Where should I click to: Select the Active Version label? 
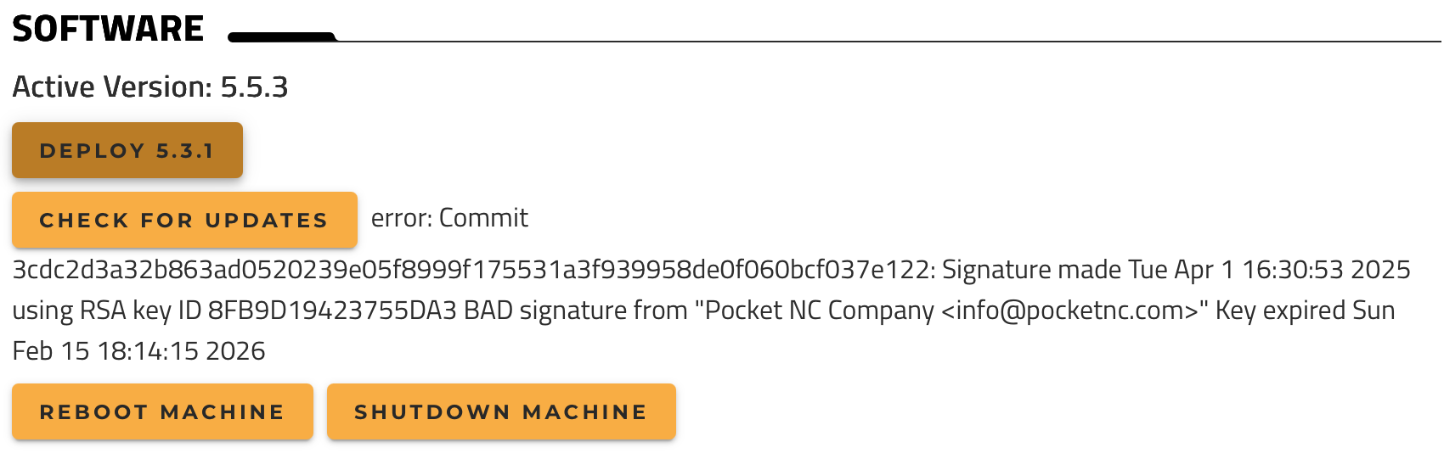112,87
